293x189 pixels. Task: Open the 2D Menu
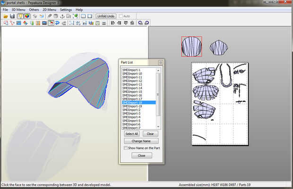(49, 9)
